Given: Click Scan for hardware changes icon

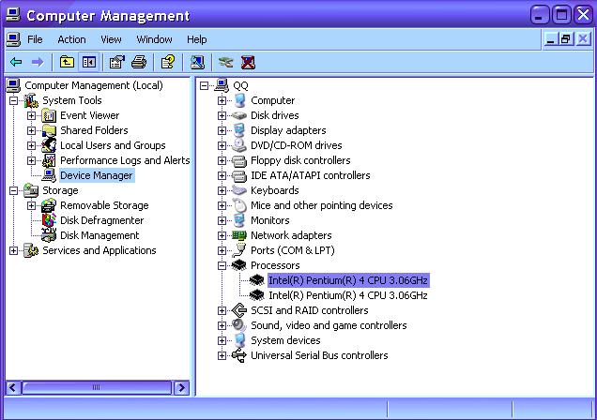Looking at the screenshot, I should 197,62.
